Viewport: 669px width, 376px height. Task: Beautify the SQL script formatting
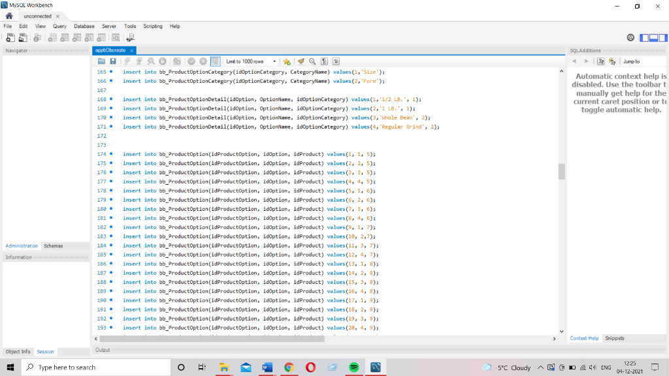[x=299, y=61]
